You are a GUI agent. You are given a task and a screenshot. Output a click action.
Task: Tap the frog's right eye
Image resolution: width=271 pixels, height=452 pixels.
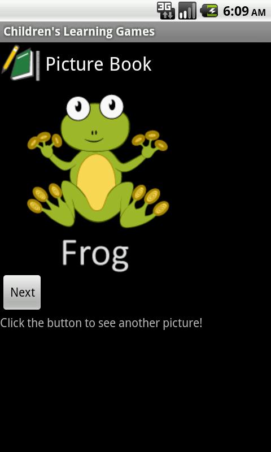click(x=112, y=106)
